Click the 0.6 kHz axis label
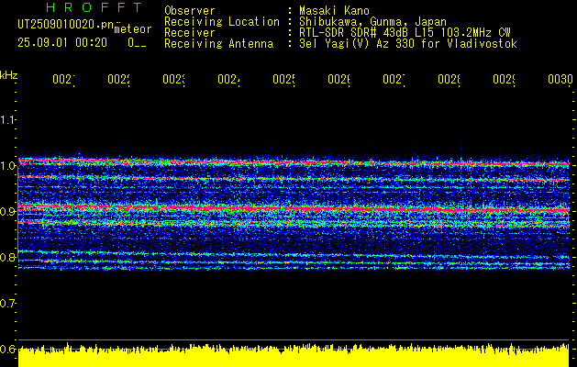 pyautogui.click(x=7, y=349)
